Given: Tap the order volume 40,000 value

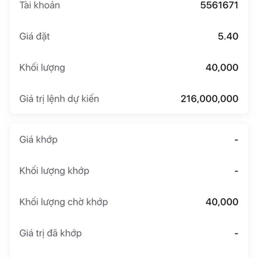Looking at the screenshot, I should [222, 68].
